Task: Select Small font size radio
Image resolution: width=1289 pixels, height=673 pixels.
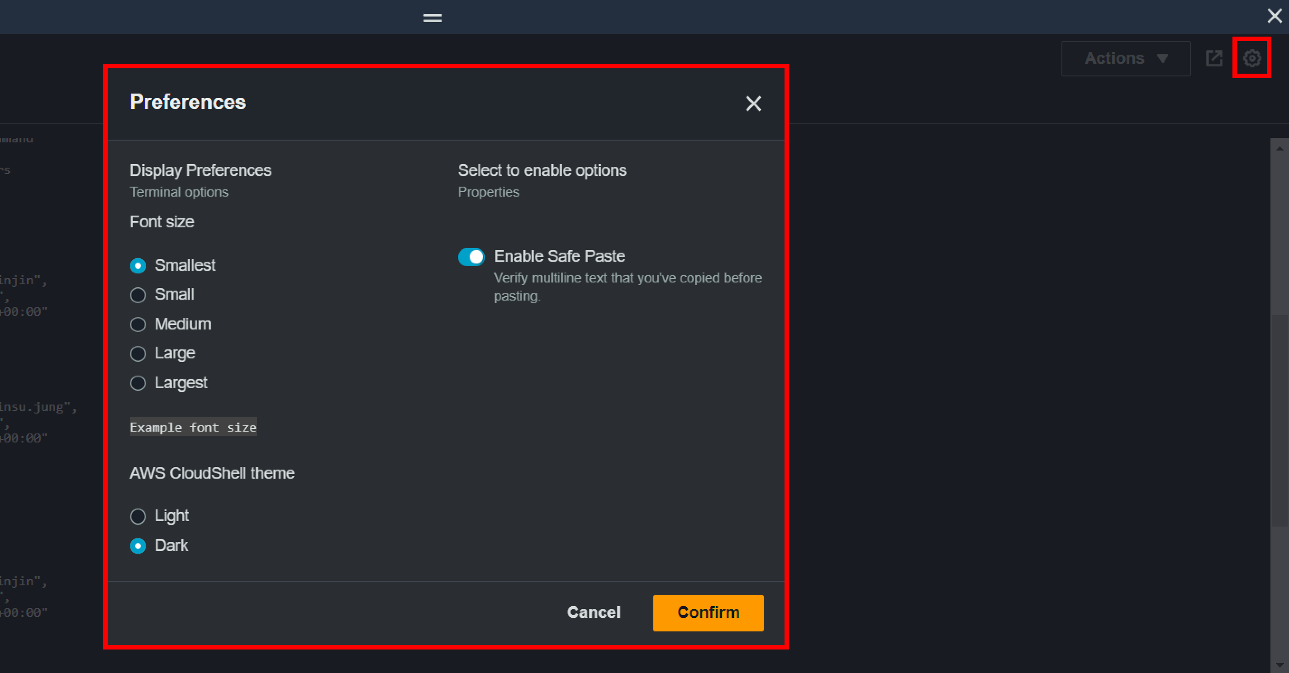Action: click(138, 295)
